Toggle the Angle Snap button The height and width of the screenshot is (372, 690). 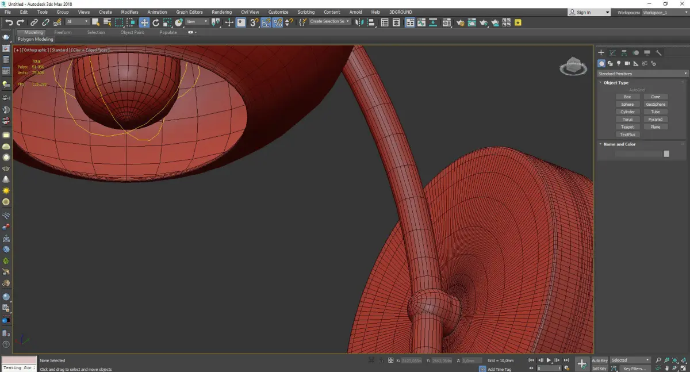pos(266,22)
